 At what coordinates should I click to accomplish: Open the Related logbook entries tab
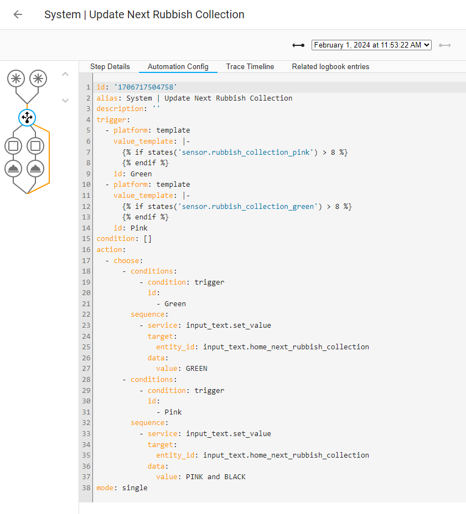(x=330, y=66)
